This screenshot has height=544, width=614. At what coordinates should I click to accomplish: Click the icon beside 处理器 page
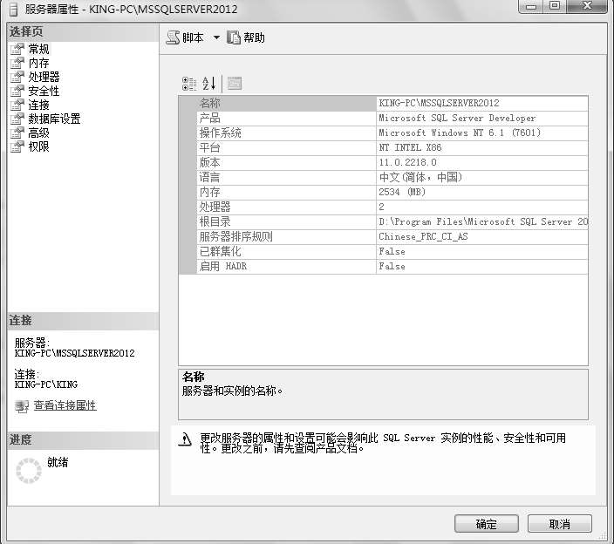[17, 77]
